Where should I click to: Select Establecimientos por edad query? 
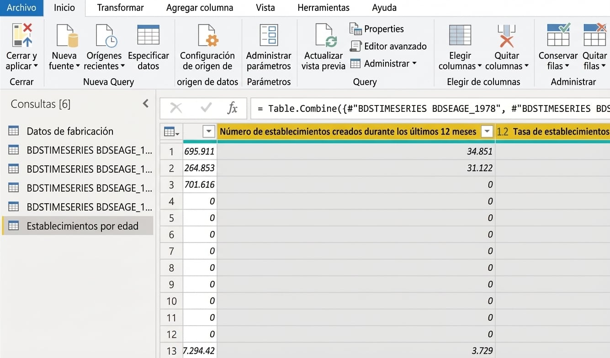78,226
